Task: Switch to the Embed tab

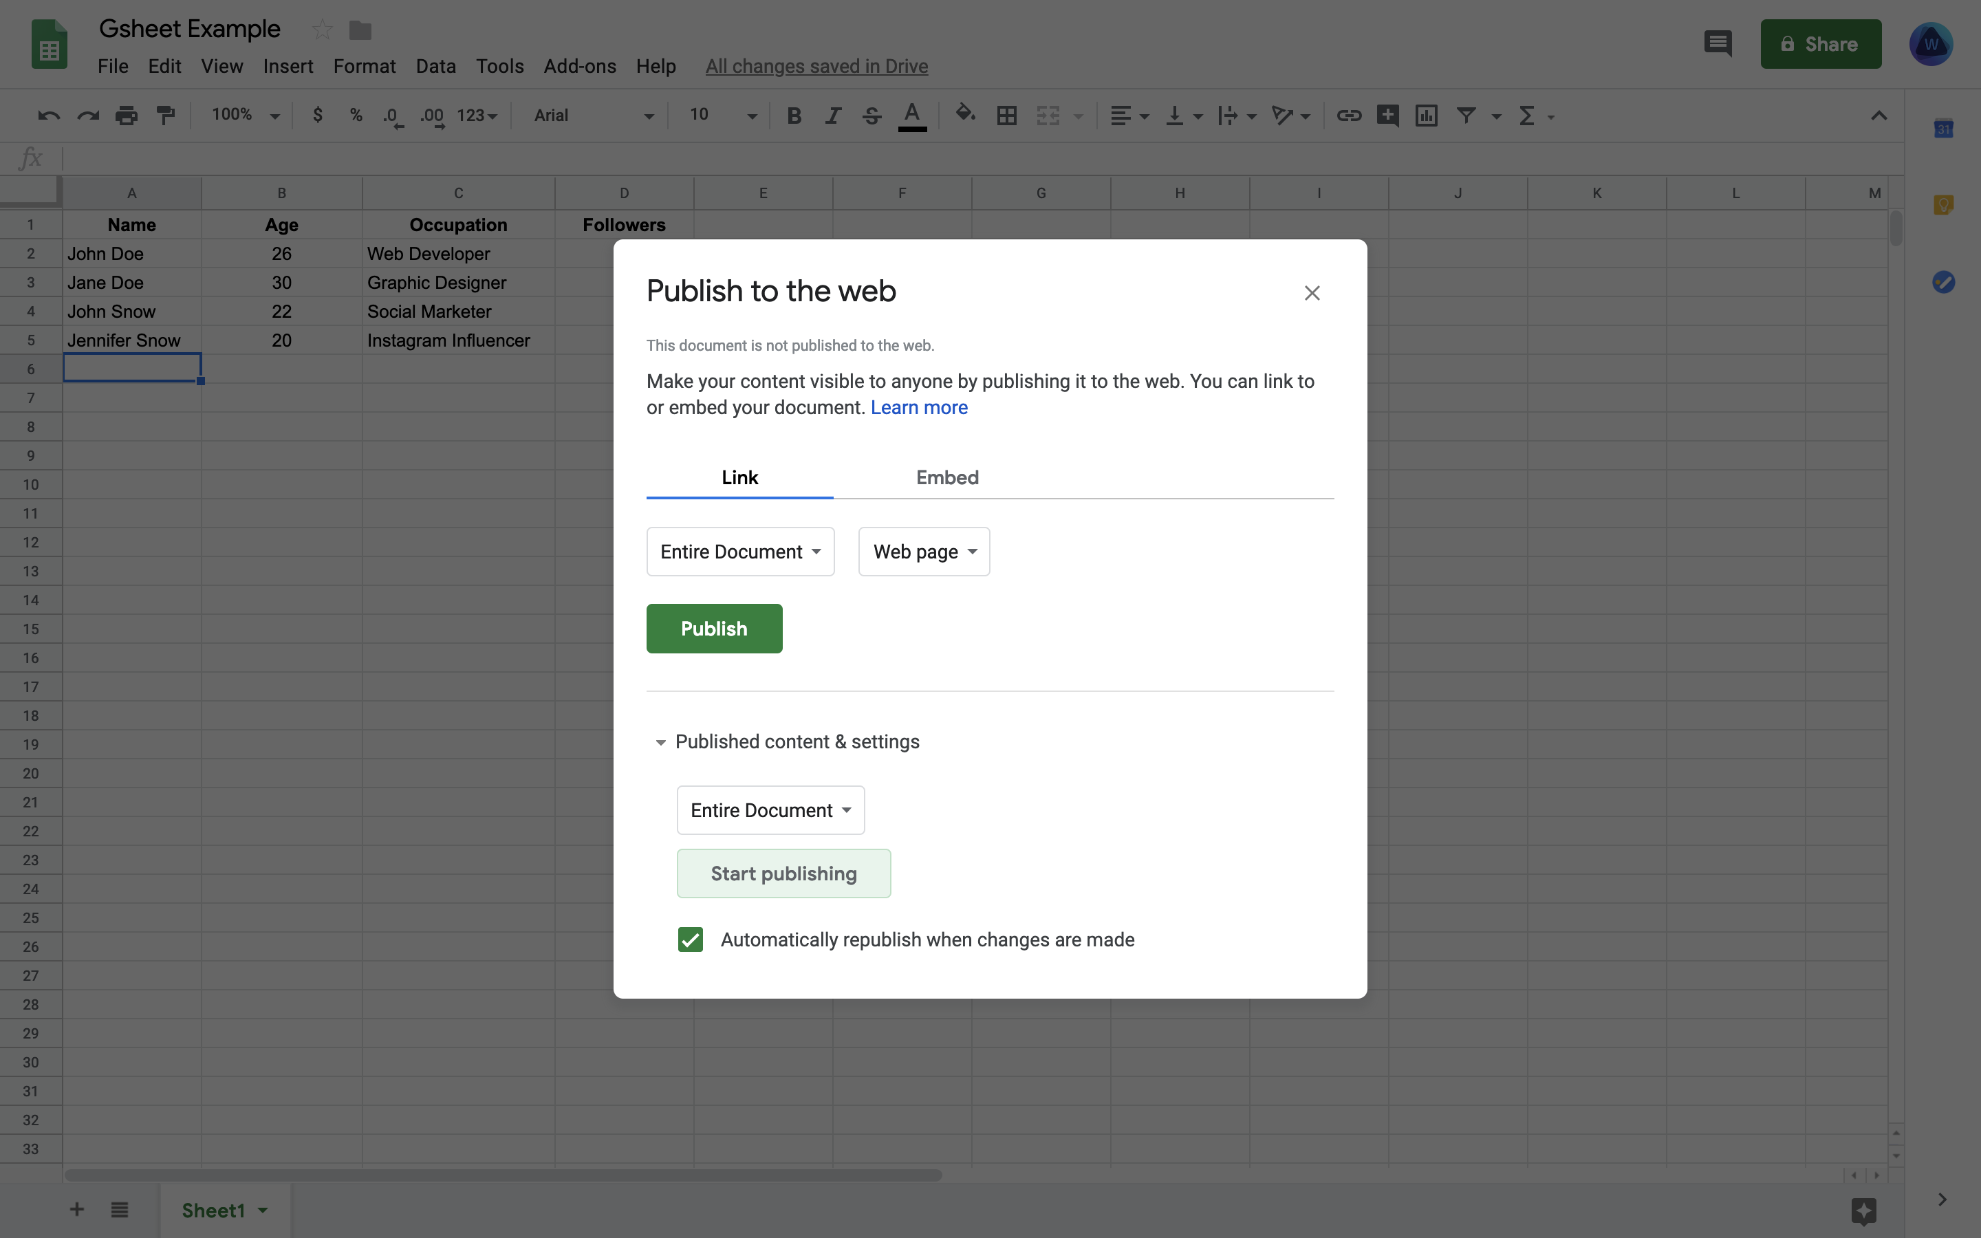Action: (x=947, y=477)
